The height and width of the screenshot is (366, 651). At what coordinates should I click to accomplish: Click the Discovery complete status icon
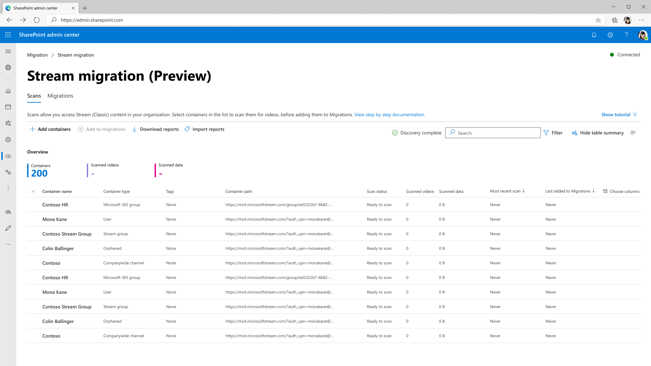pyautogui.click(x=395, y=133)
